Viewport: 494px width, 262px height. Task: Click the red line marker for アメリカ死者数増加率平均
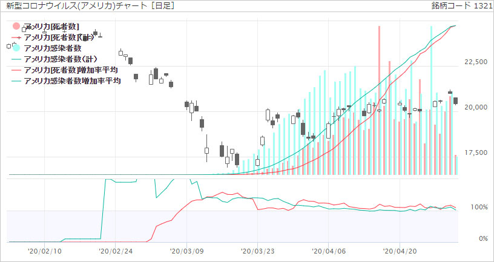[x=16, y=70]
